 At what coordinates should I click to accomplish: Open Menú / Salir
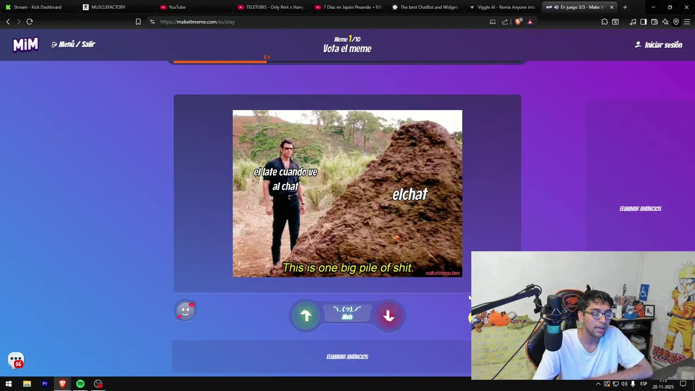click(73, 45)
